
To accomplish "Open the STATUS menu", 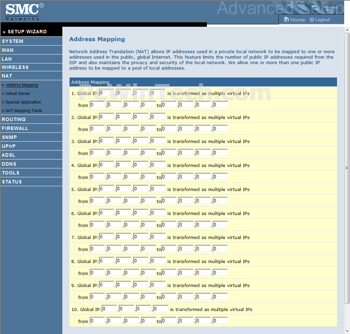I will tap(31, 182).
